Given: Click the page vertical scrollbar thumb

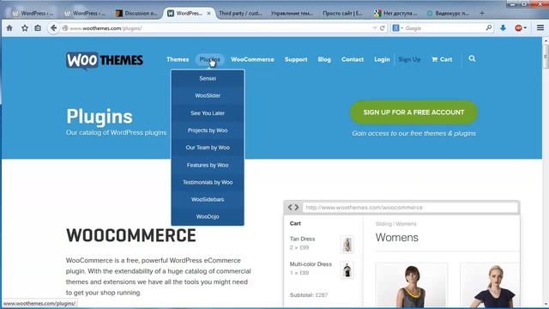Looking at the screenshot, I should pyautogui.click(x=546, y=56).
